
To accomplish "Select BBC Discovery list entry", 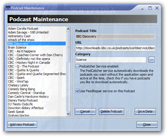I will tap(37, 44).
